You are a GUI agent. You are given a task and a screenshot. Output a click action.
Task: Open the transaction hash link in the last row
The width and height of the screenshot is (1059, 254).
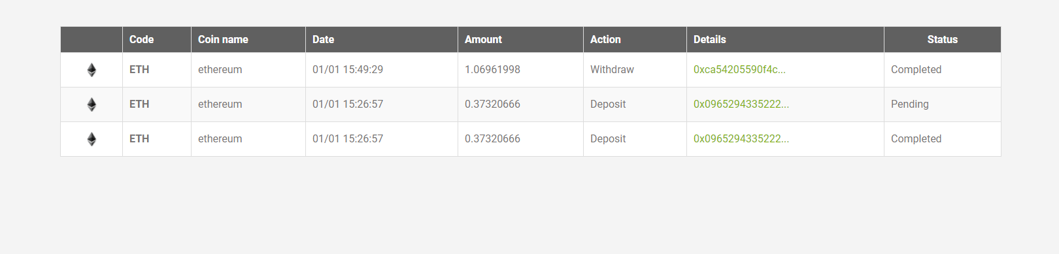pyautogui.click(x=741, y=138)
